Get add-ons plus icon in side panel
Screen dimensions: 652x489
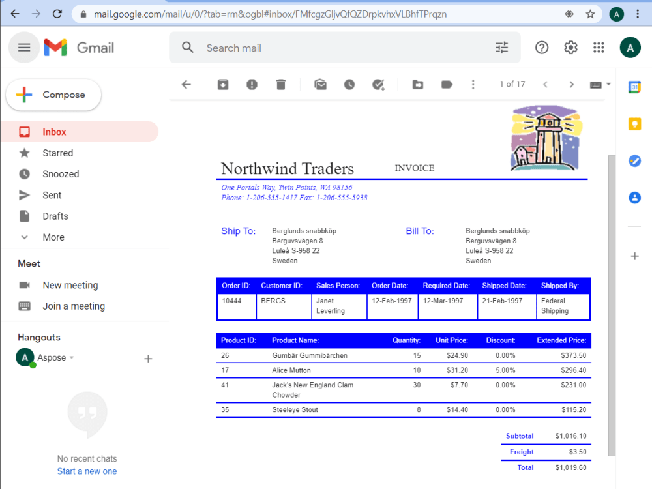[x=634, y=256]
